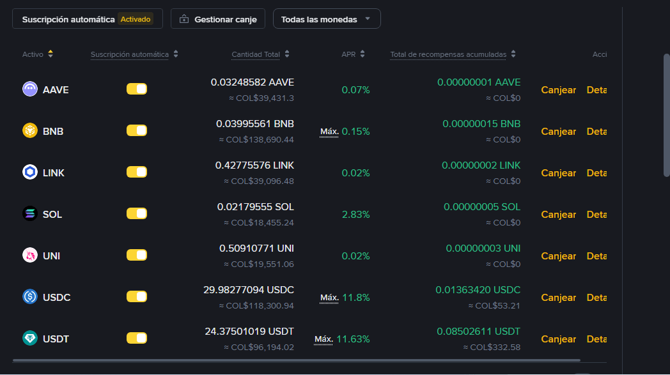The image size is (670, 375).
Task: Click Canjear for SOL
Action: 559,215
